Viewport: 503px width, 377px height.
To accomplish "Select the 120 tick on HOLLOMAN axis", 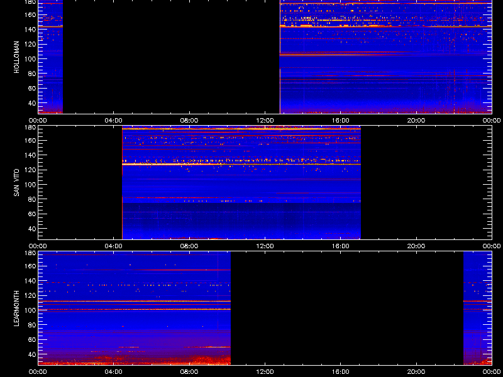I will tap(30, 44).
